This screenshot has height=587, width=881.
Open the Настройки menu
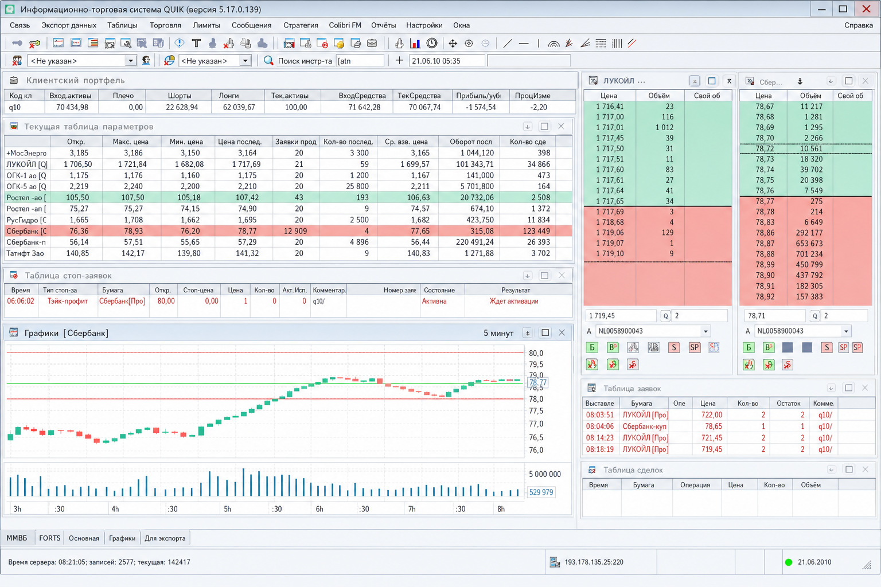pos(424,25)
